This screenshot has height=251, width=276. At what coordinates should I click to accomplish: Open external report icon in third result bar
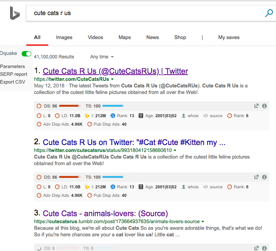click(x=256, y=248)
